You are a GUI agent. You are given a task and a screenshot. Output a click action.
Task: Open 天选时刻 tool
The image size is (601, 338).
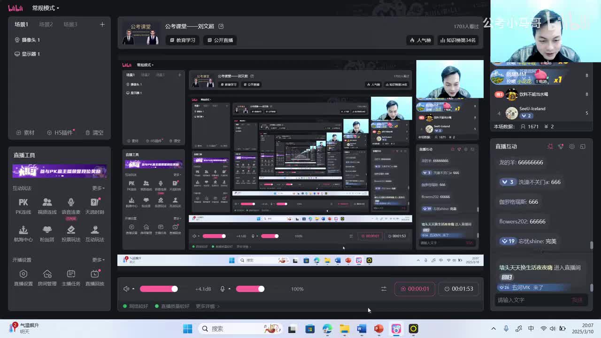coord(95,206)
